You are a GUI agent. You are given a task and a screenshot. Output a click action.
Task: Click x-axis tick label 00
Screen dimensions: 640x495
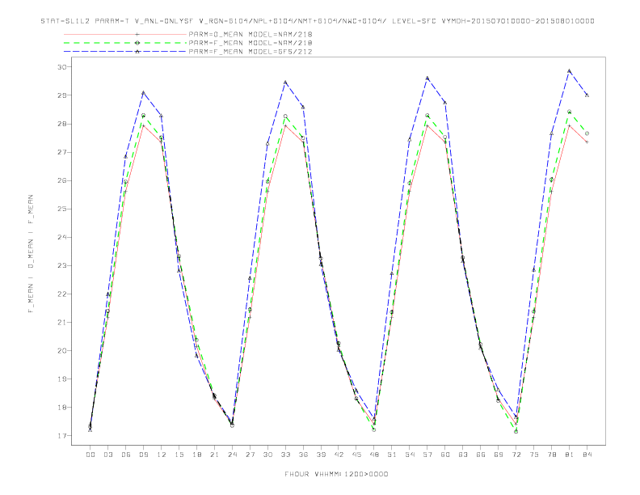[91, 455]
